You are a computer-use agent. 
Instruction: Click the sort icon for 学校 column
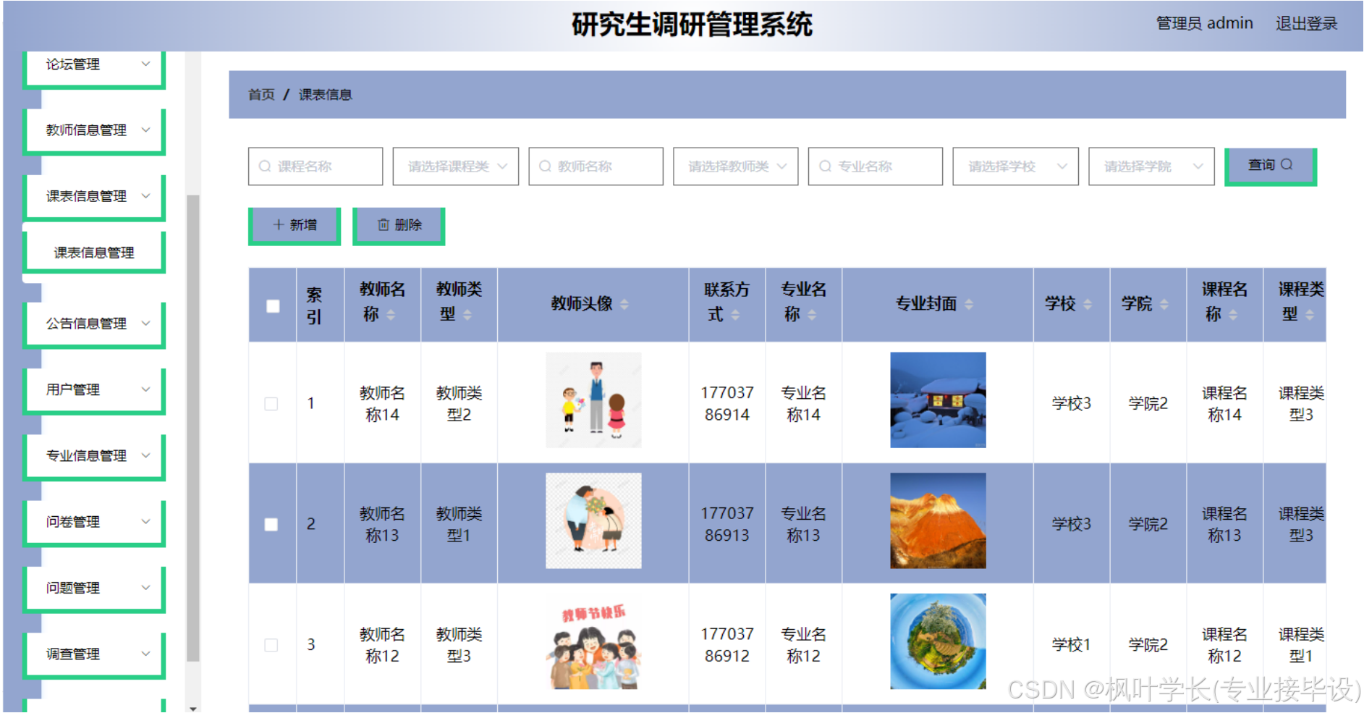tap(1087, 304)
